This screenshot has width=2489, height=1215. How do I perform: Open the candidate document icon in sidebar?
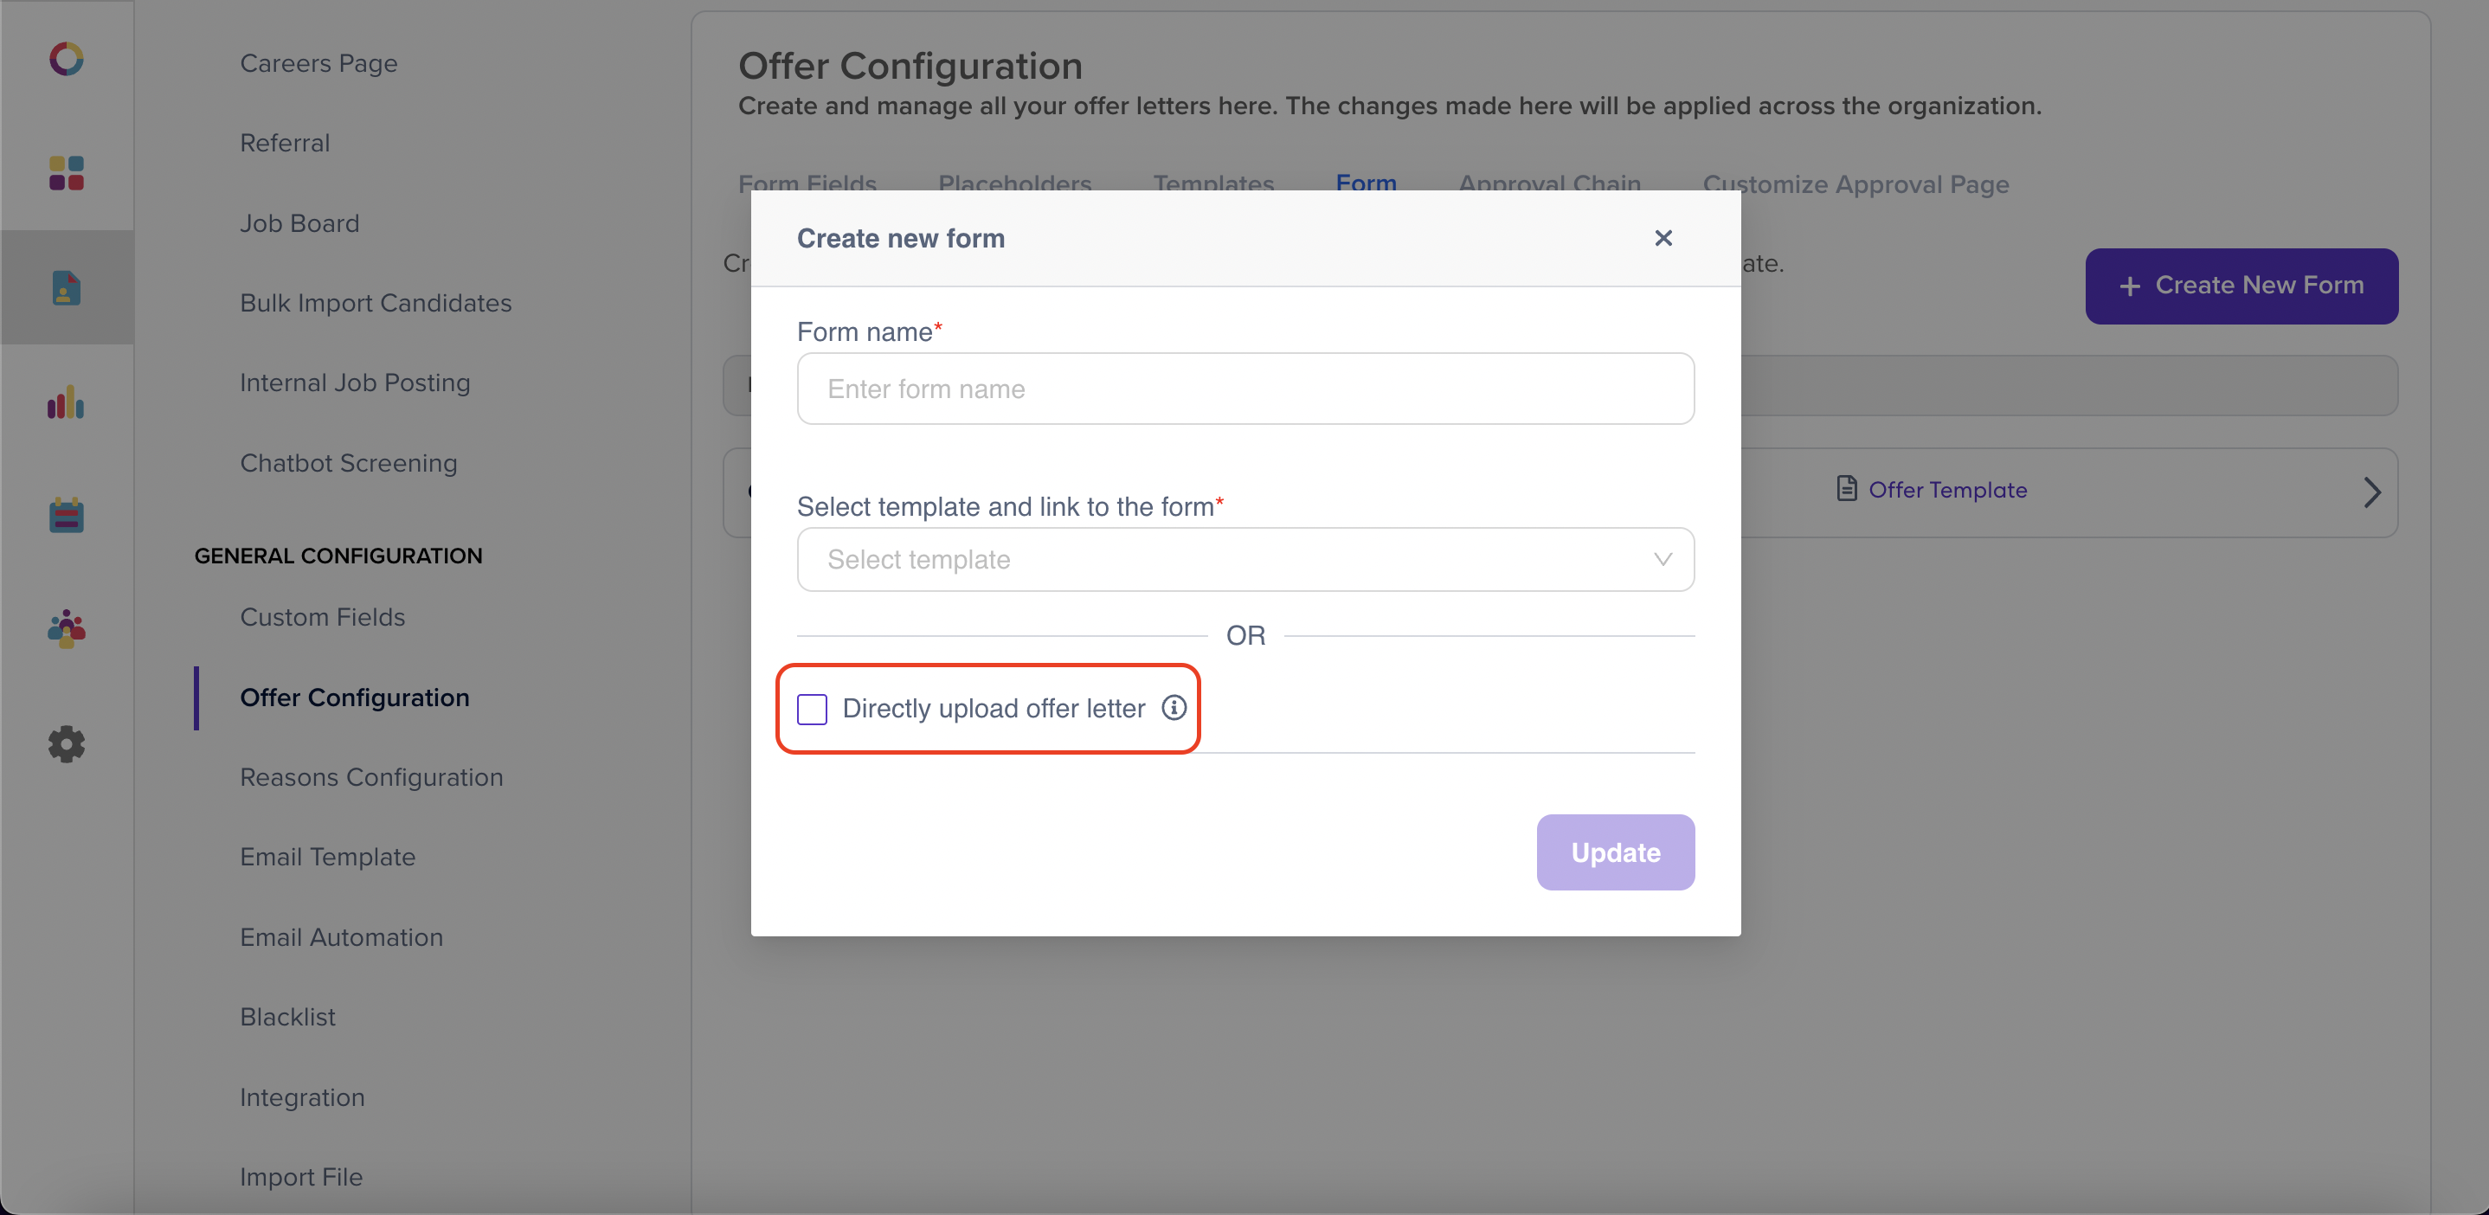[67, 288]
